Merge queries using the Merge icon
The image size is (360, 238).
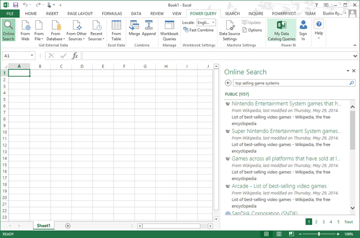(134, 28)
